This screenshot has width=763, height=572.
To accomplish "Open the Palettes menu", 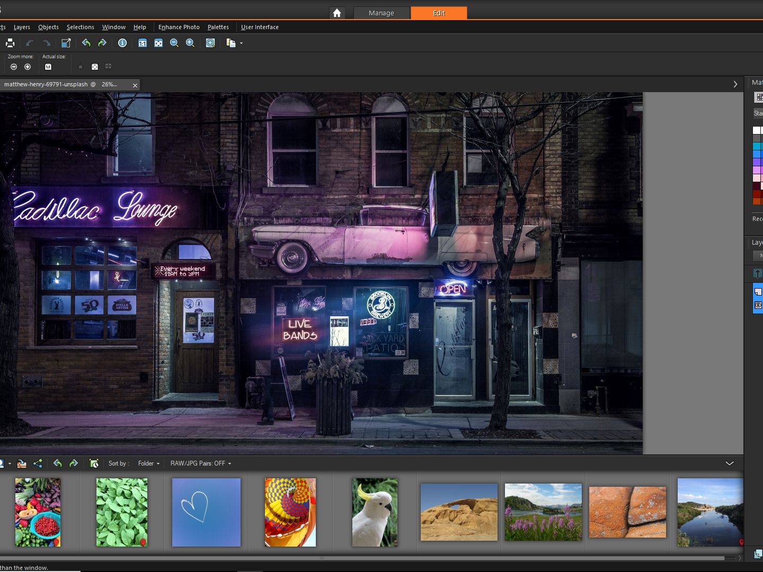I will 218,27.
